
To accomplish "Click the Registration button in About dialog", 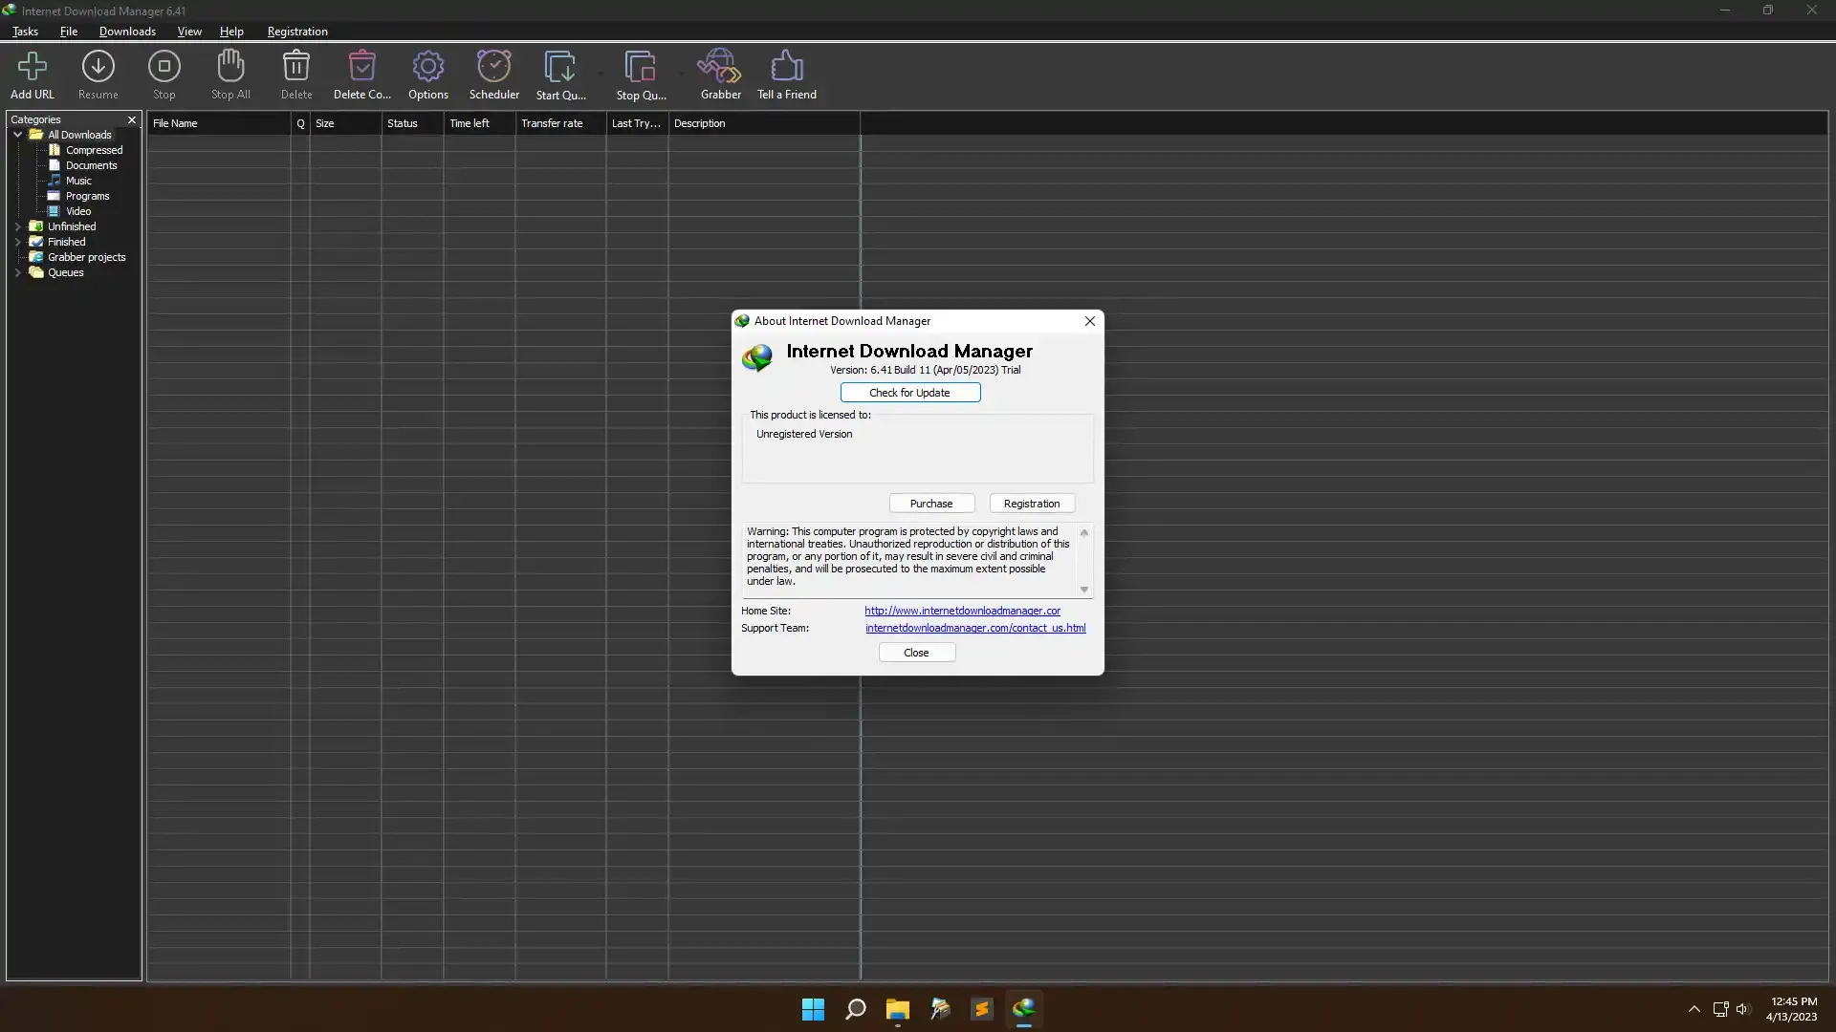I will click(x=1032, y=504).
